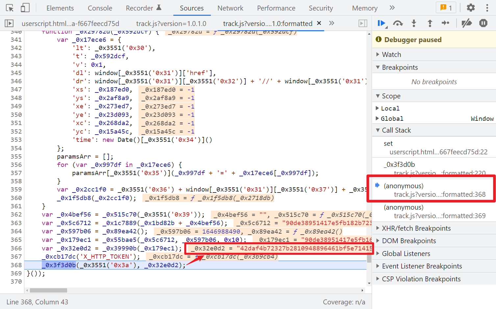Toggle the device toolbar icon

tap(25, 8)
